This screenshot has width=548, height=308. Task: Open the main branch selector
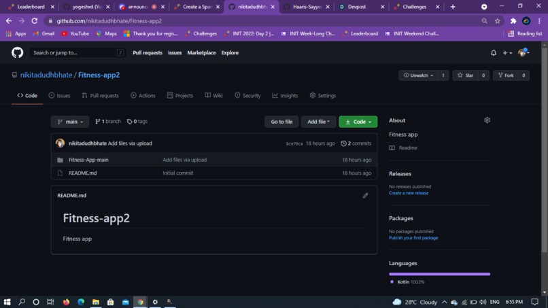click(x=70, y=122)
